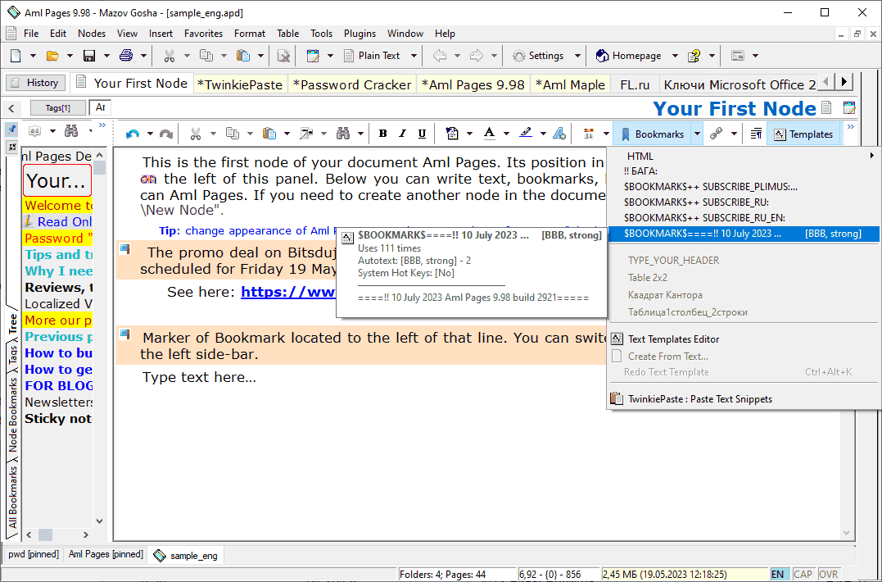Viewport: 882px width, 582px height.
Task: Collapse the left panel with the < arrow
Action: tap(11, 108)
